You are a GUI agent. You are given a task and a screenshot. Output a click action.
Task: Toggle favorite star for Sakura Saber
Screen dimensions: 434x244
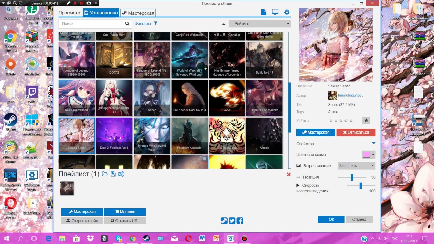(x=366, y=120)
